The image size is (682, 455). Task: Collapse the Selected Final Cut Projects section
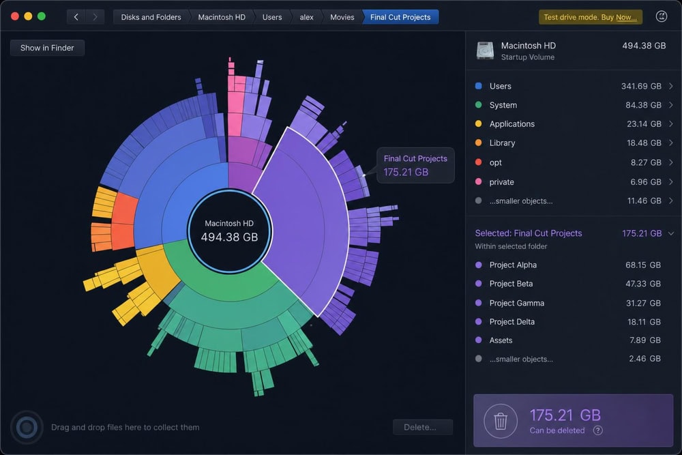(x=671, y=233)
